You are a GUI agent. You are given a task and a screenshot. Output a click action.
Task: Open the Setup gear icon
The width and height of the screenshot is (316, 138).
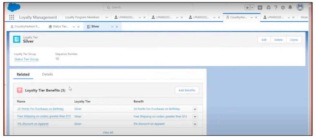pos(283,7)
